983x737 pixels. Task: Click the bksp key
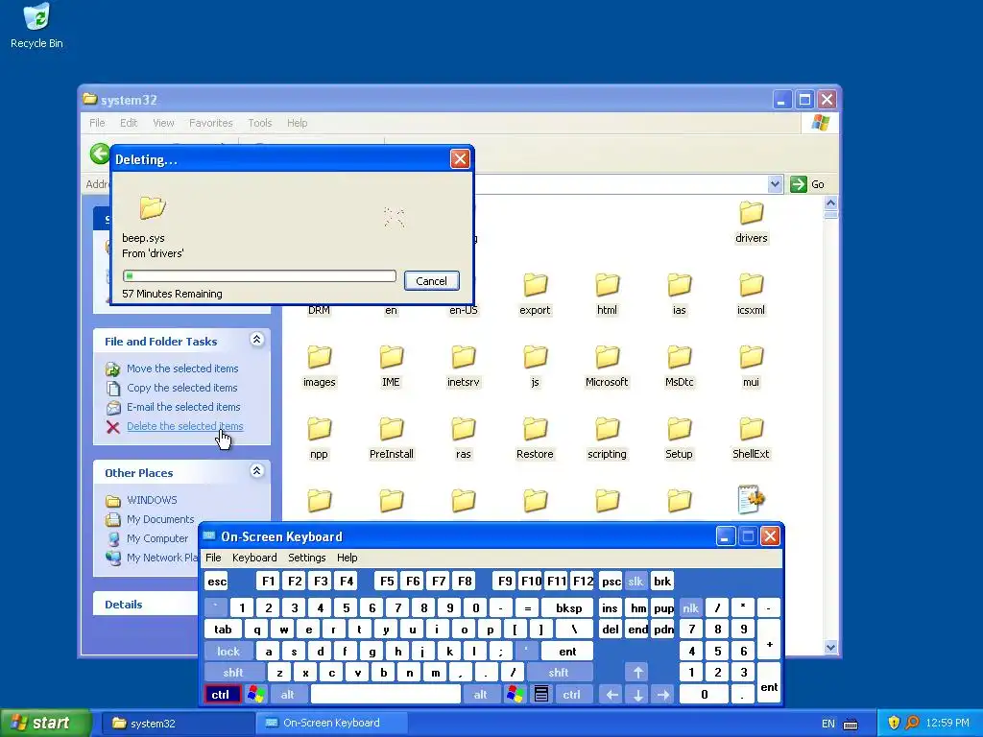[568, 607]
